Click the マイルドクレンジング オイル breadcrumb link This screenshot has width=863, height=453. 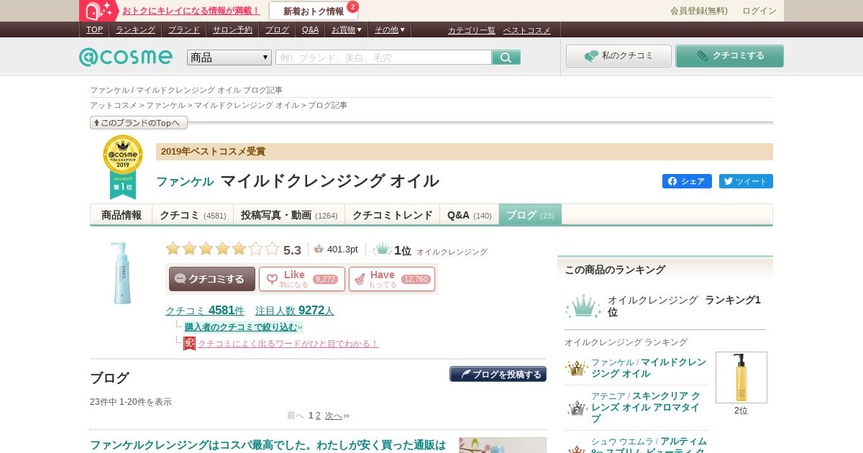[x=247, y=105]
